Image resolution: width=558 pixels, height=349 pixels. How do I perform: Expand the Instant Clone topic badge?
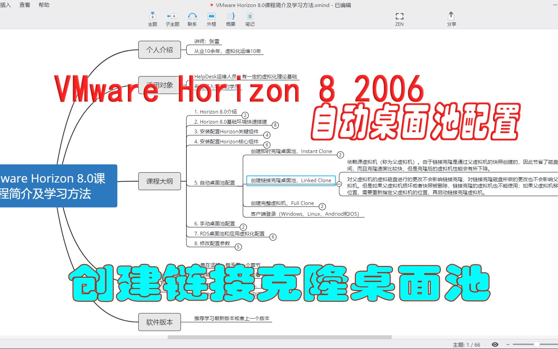(x=340, y=155)
